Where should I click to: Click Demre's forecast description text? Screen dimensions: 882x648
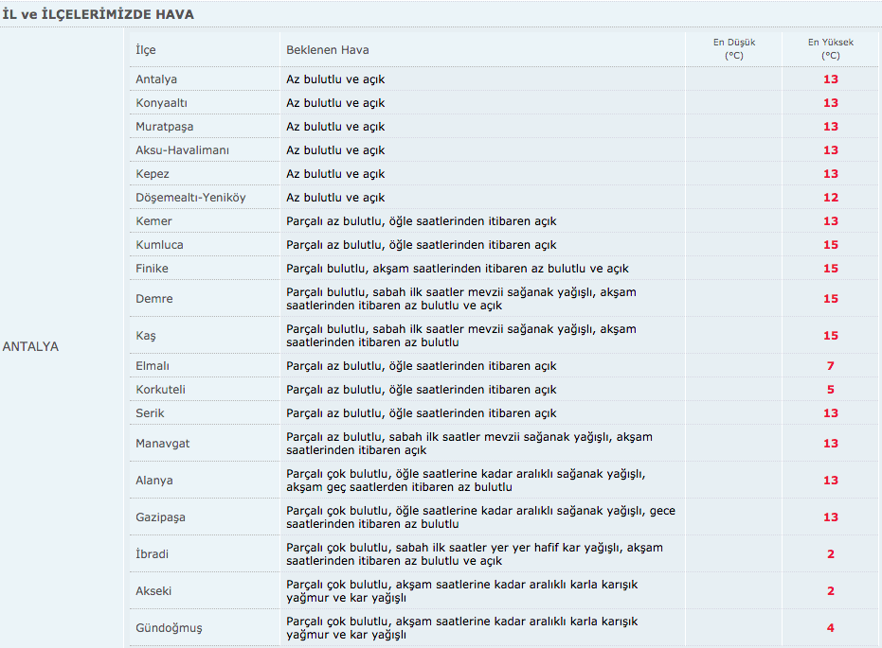[x=461, y=298]
